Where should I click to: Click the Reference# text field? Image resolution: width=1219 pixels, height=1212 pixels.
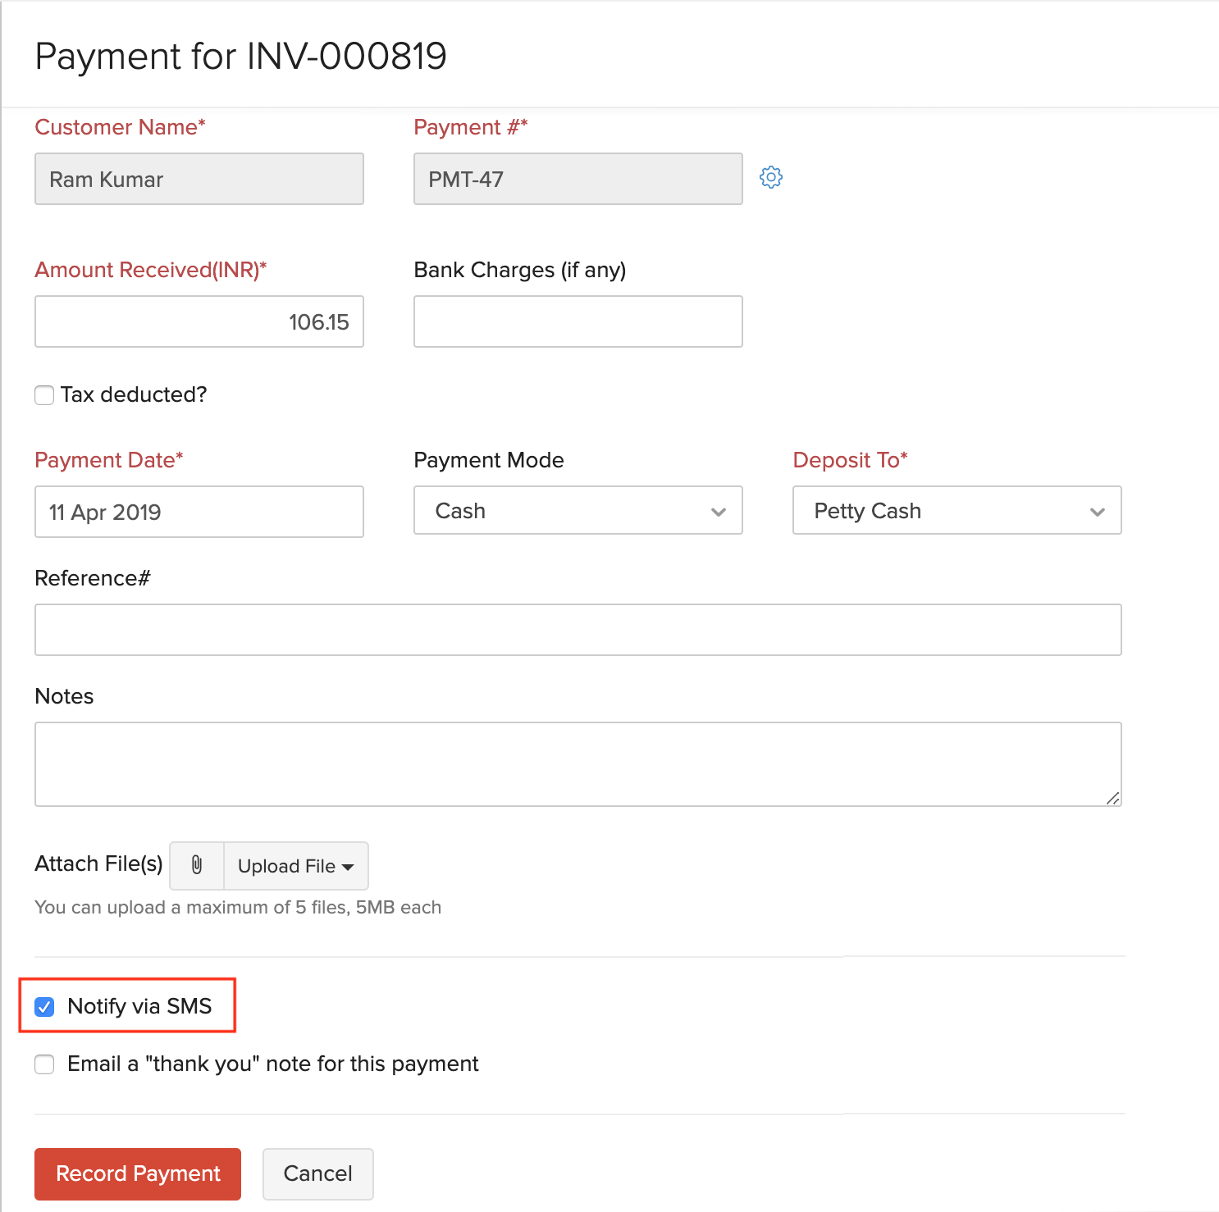click(578, 630)
